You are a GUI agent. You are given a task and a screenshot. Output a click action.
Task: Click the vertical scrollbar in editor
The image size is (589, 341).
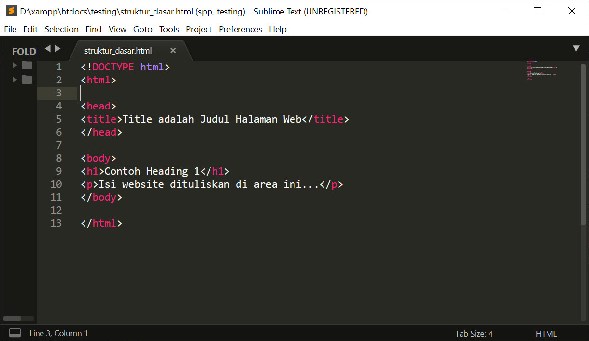point(583,145)
